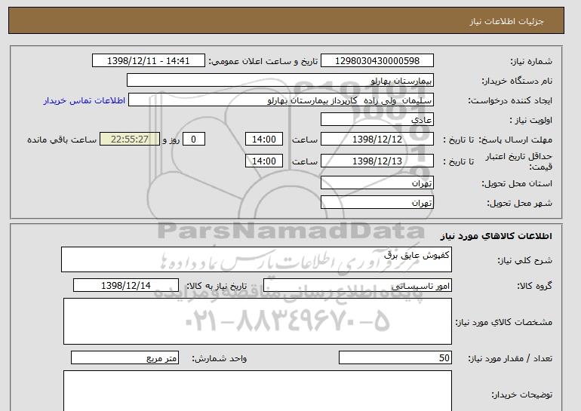
Task: Select the unit of measure field متر مربع
Action: coord(124,358)
